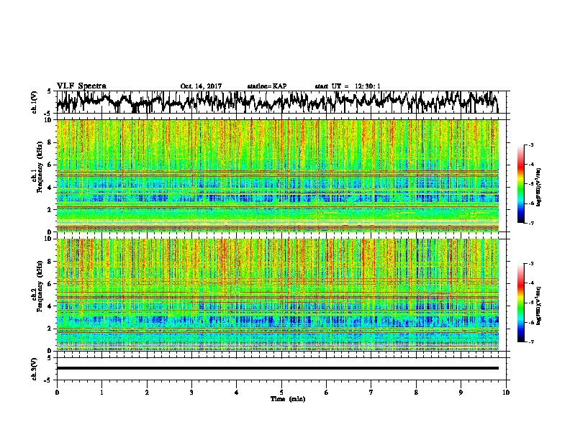Image resolution: width=570 pixels, height=440 pixels.
Task: Click the time axis tick label "7"
Action: 371,393
